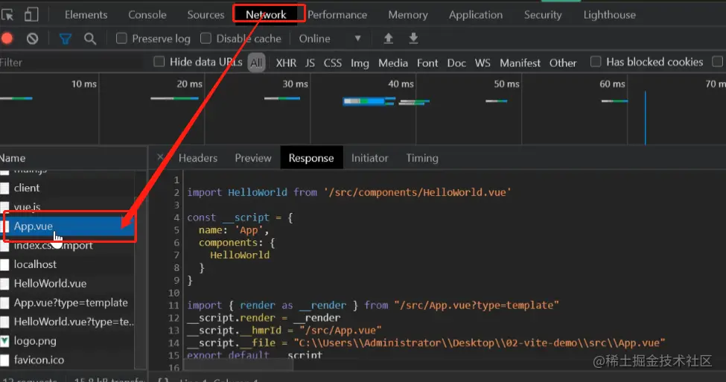This screenshot has height=382, width=726.
Task: Open the Application tab
Action: pyautogui.click(x=476, y=15)
